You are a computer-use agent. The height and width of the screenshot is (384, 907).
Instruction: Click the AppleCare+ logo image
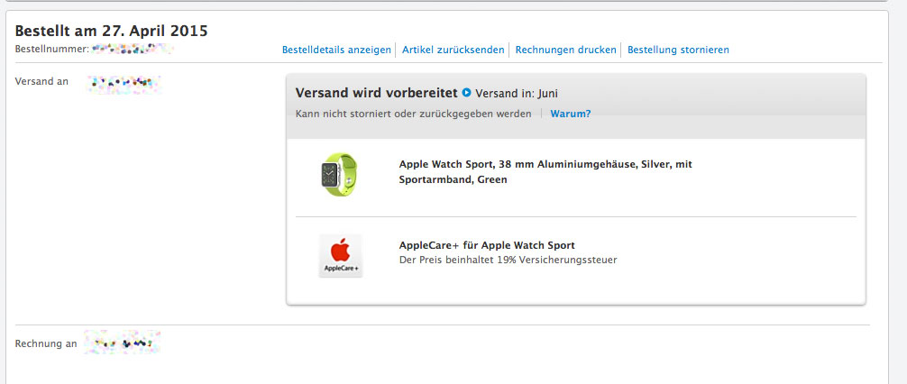click(341, 256)
